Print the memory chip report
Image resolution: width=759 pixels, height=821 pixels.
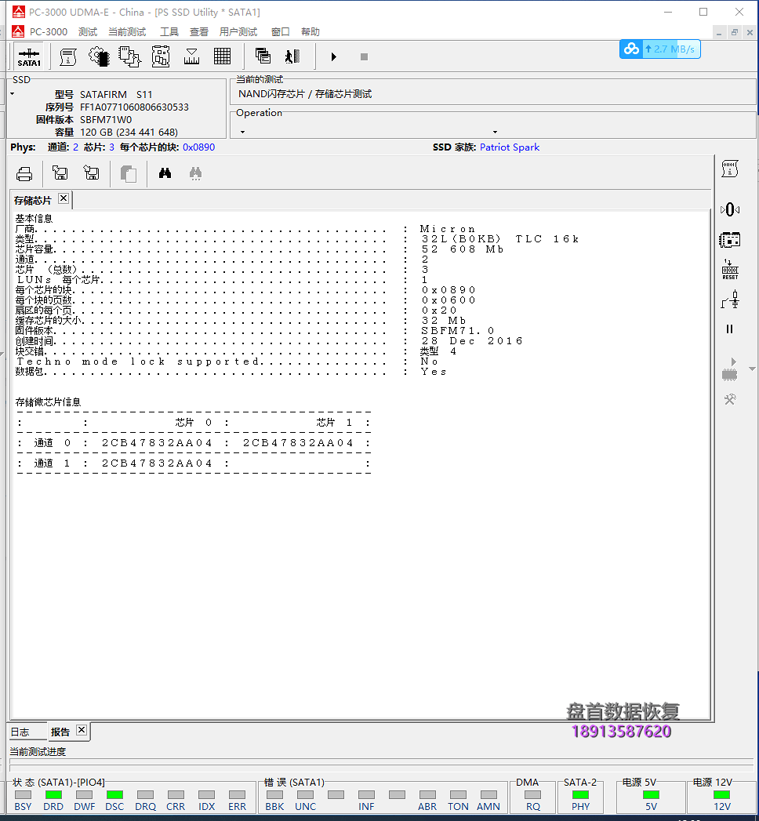24,173
